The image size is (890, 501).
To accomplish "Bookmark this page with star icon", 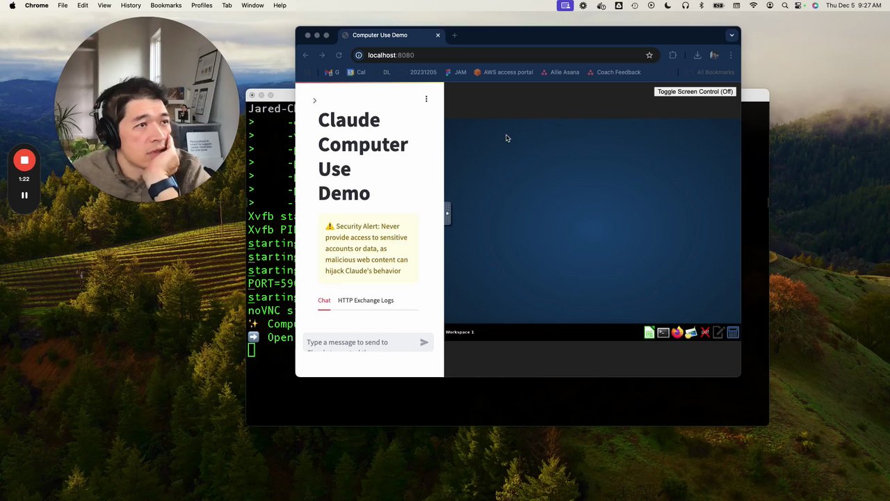I will [x=649, y=55].
